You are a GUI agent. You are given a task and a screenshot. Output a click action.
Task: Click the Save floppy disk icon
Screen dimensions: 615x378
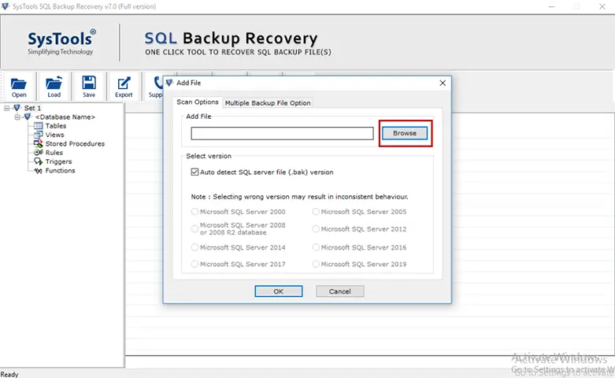coord(89,83)
